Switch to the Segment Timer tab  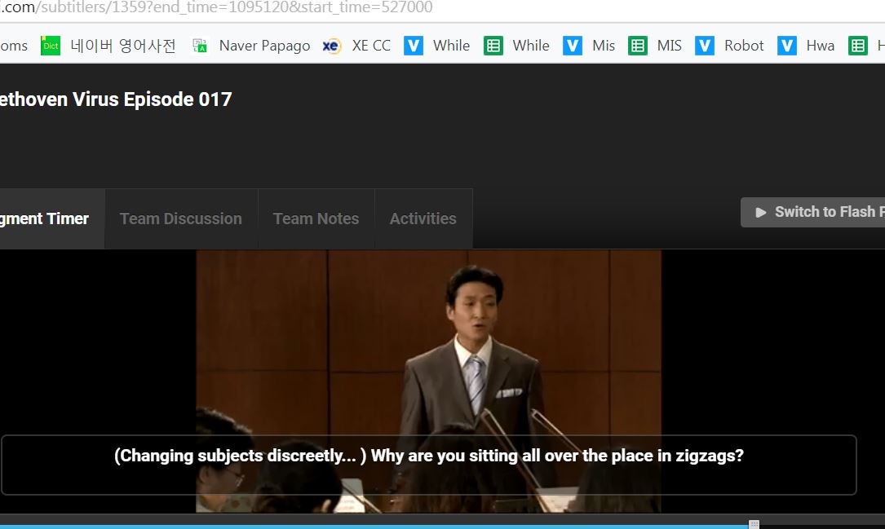[x=52, y=218]
